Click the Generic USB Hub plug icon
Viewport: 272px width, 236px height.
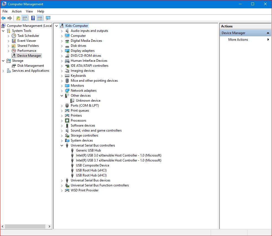pyautogui.click(x=72, y=150)
